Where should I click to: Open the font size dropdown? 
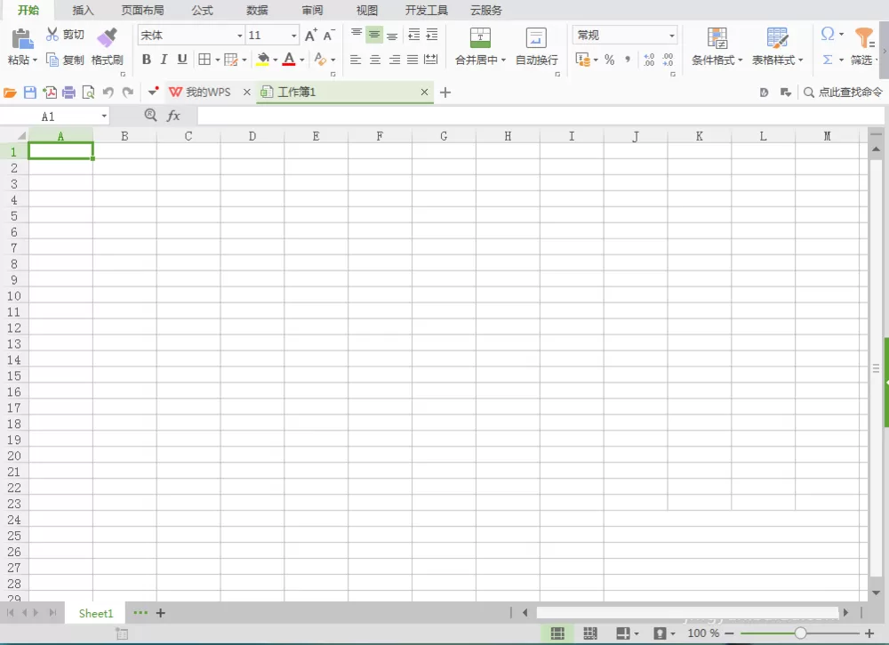(x=293, y=36)
